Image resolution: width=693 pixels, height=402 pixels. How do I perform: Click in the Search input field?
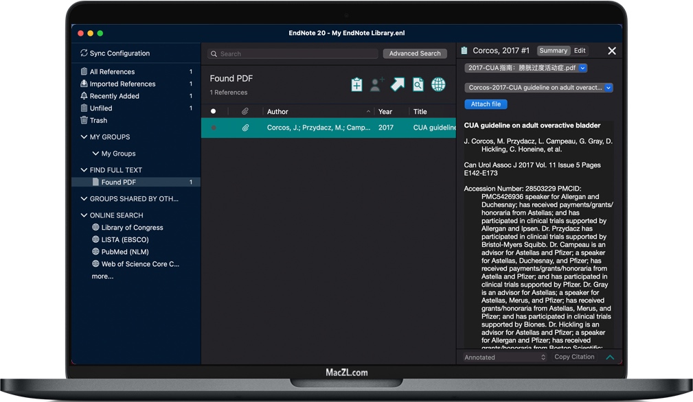point(295,54)
